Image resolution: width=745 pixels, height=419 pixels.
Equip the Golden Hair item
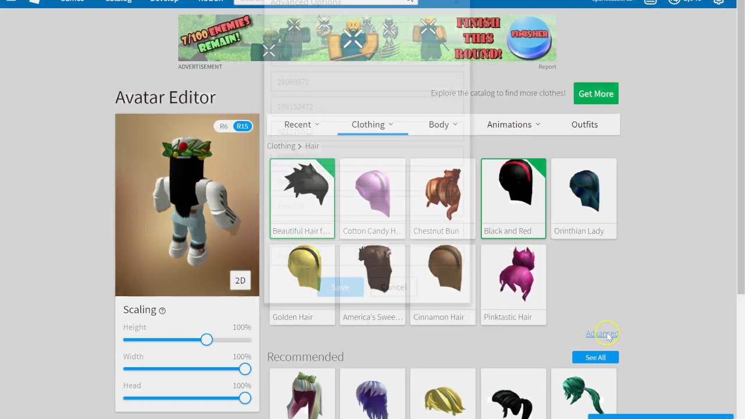tap(302, 284)
